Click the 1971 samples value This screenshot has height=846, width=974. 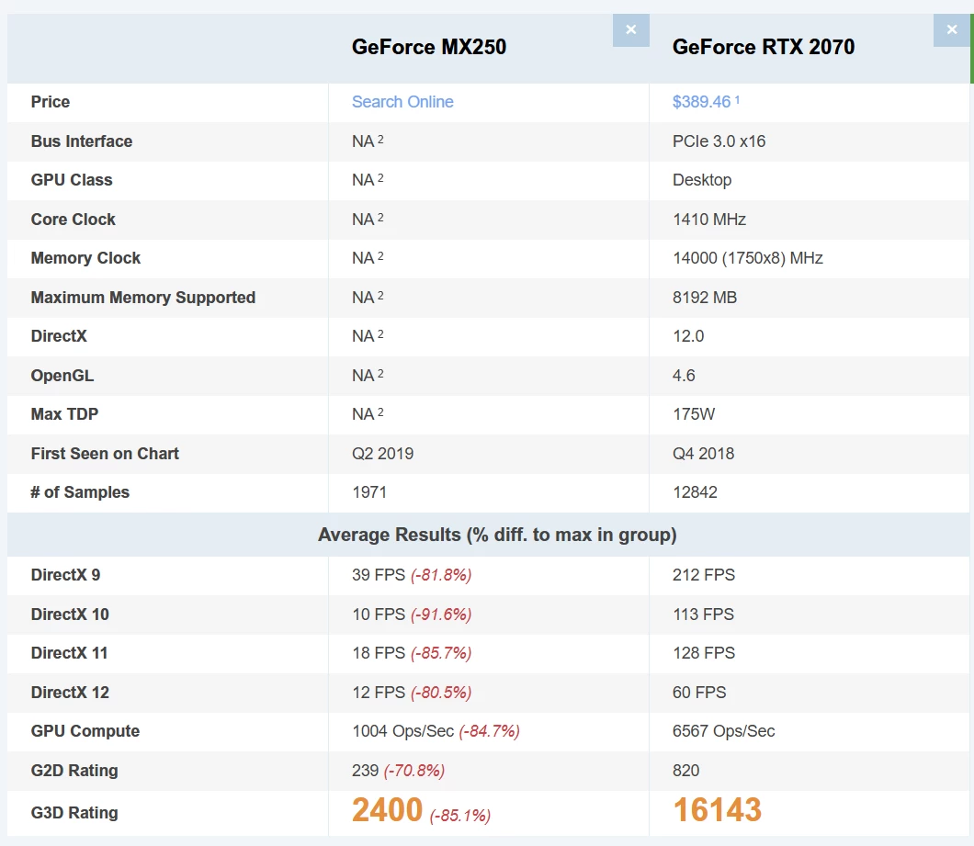coord(369,492)
